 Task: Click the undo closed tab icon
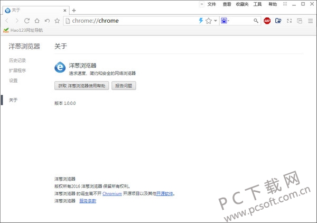click(x=47, y=21)
